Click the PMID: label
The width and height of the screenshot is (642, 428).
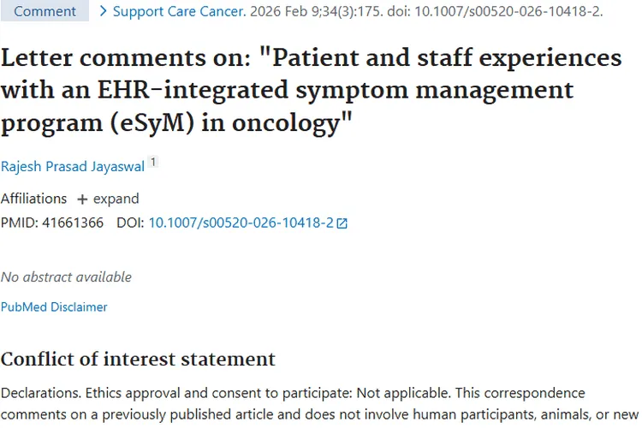19,223
